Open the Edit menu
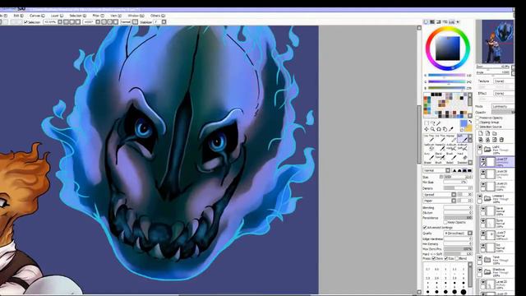This screenshot has height=296, width=526. (18, 16)
